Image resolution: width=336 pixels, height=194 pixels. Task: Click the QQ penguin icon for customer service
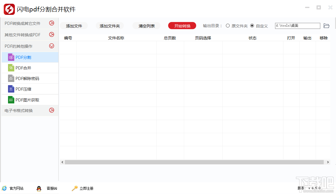(39, 188)
